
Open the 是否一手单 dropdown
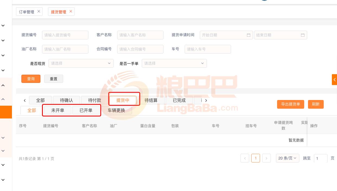[174, 63]
